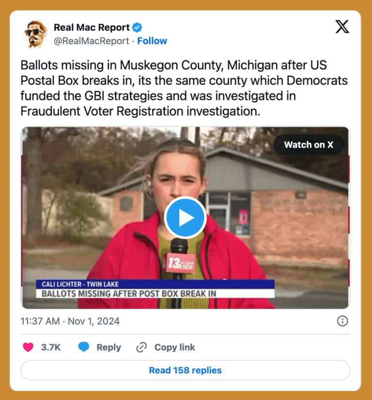Follow the @RealMacReport account

152,41
